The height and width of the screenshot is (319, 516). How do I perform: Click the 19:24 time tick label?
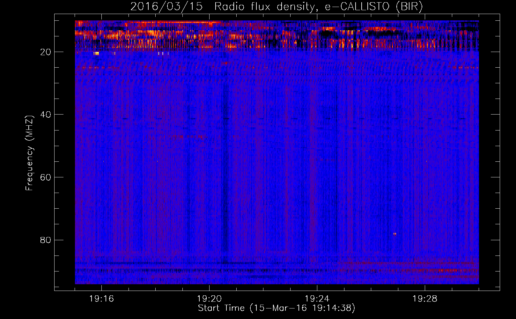click(x=317, y=299)
